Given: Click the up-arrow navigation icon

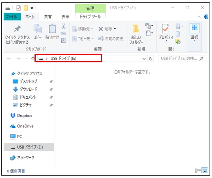Looking at the screenshot, I should coord(32,59).
